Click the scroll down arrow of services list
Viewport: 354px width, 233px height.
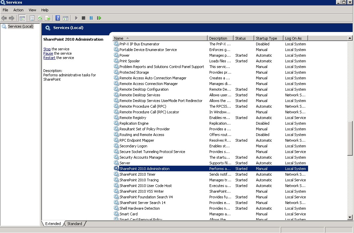tap(350, 217)
